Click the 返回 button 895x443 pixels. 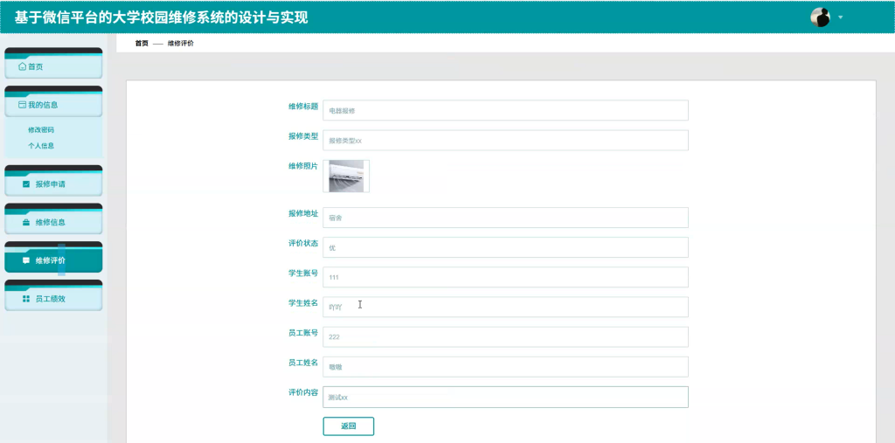(x=348, y=426)
